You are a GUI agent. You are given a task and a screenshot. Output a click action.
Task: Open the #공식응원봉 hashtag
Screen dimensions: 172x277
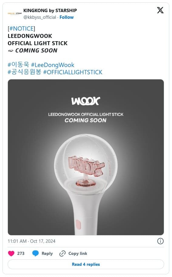click(x=24, y=72)
